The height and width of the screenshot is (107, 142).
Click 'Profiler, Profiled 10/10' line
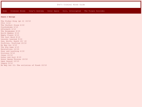click(x=14, y=43)
